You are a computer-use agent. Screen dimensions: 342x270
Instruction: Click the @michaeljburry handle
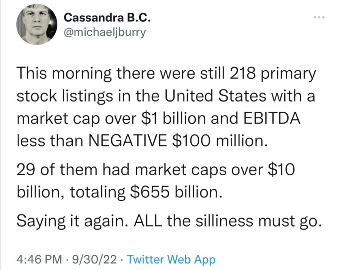pyautogui.click(x=105, y=33)
